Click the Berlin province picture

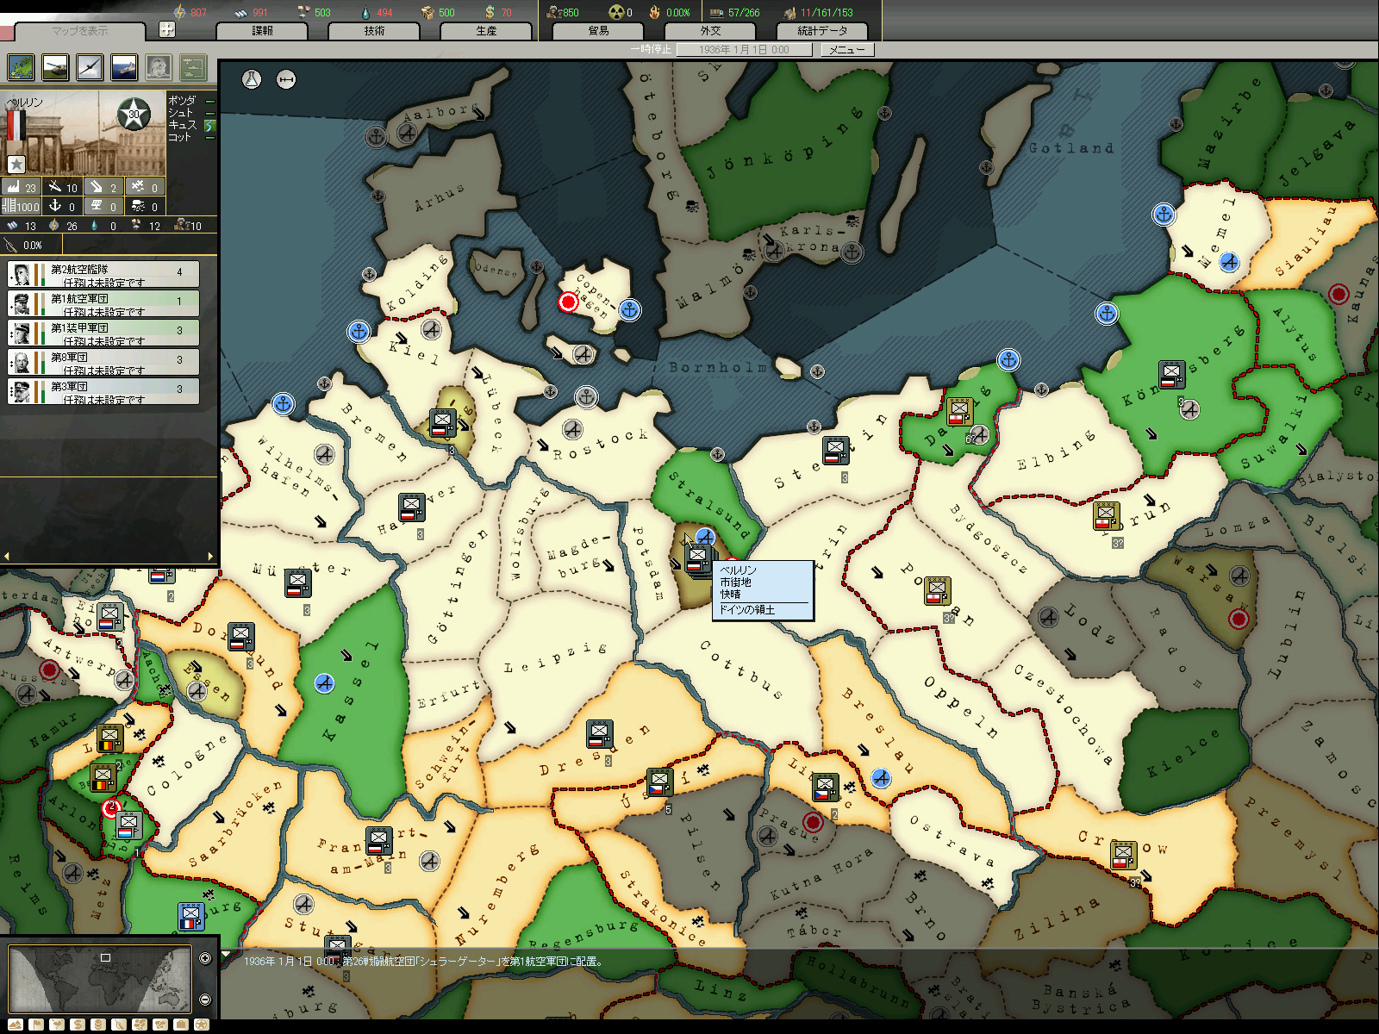[x=84, y=134]
